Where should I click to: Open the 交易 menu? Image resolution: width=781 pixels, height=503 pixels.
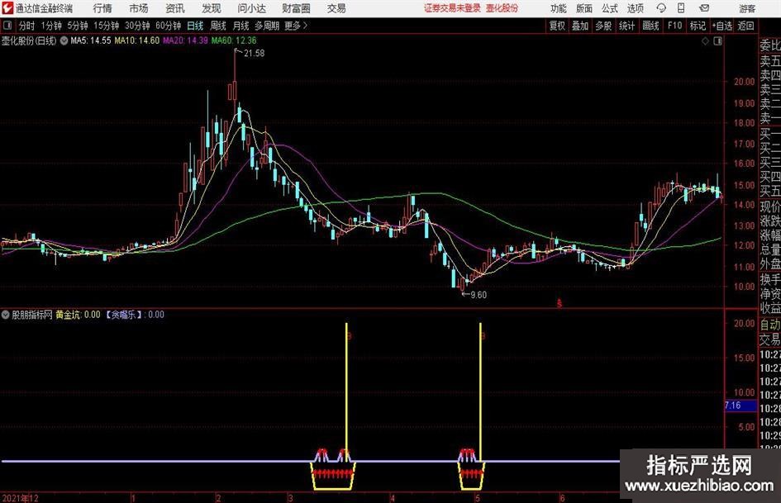pyautogui.click(x=336, y=8)
